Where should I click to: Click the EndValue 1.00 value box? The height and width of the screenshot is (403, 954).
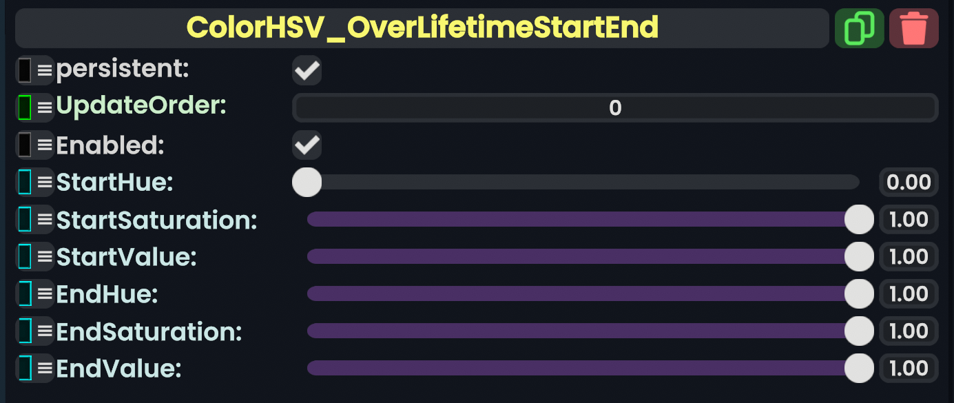click(909, 368)
